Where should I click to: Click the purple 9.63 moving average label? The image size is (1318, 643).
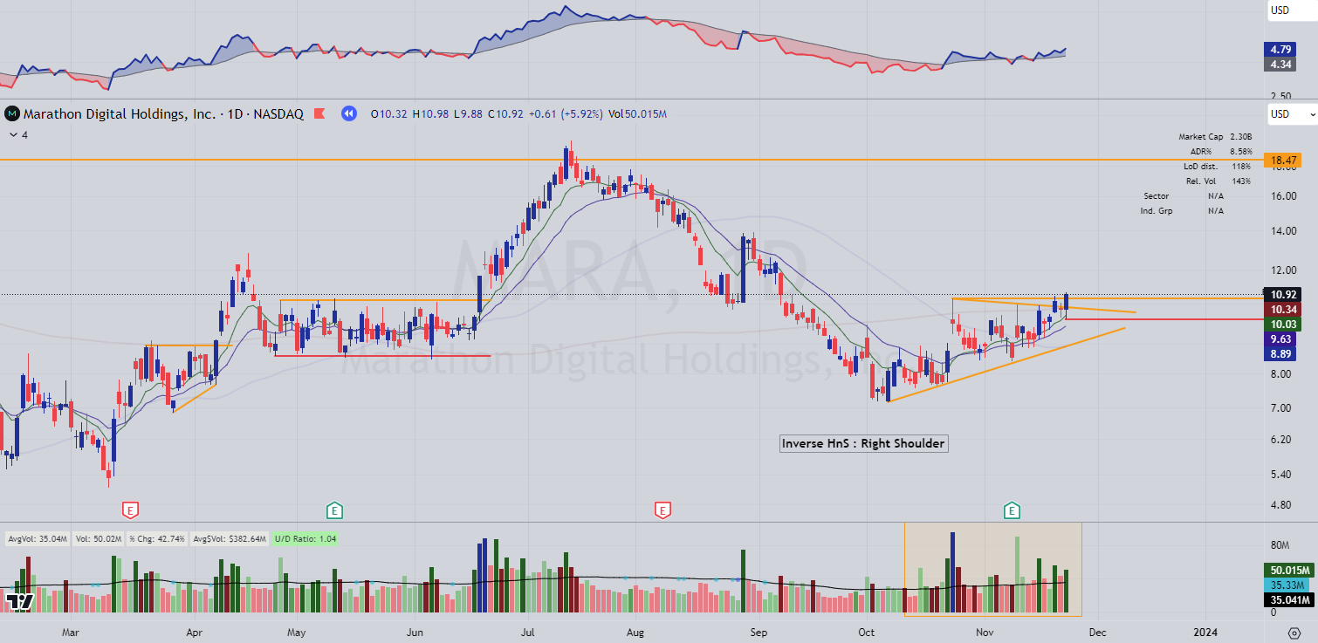pyautogui.click(x=1280, y=339)
